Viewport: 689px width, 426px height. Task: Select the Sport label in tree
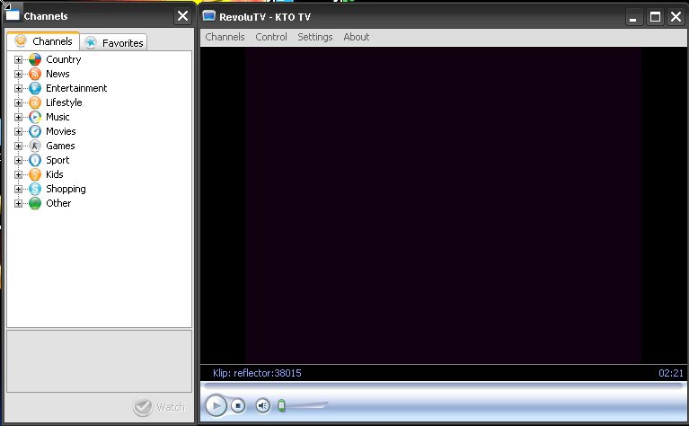57,160
